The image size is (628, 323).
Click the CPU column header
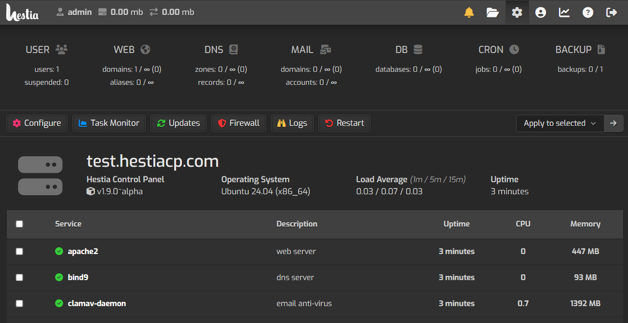pyautogui.click(x=523, y=224)
